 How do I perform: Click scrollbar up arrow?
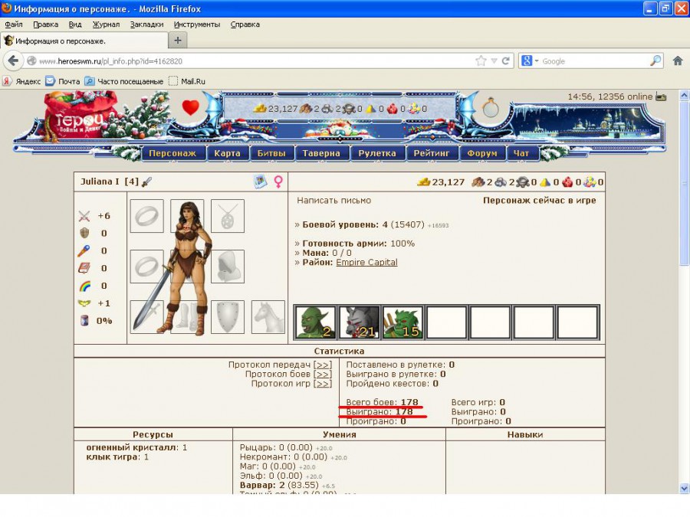[x=685, y=95]
